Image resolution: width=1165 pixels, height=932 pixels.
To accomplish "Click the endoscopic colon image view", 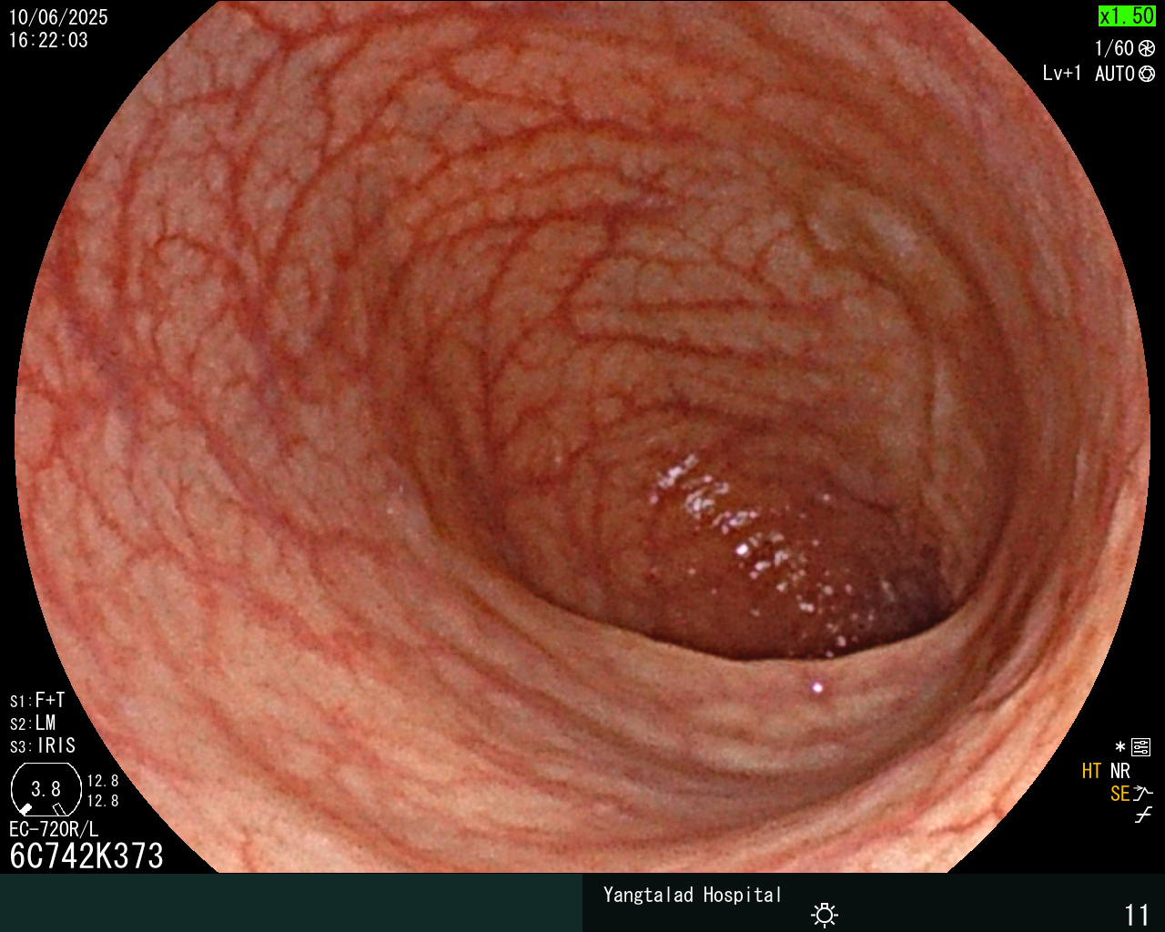I will [582, 437].
